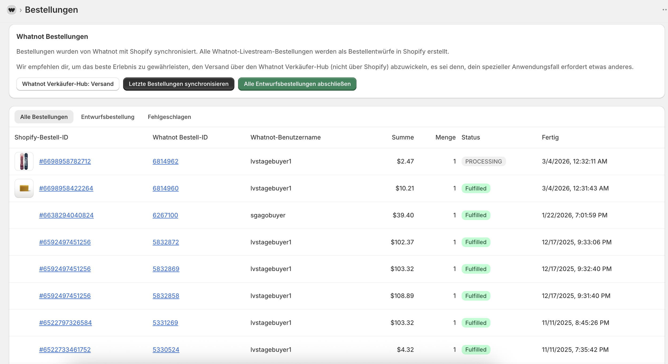Open Whatnot order 6814960 link
Viewport: 668px width, 364px height.
point(165,188)
